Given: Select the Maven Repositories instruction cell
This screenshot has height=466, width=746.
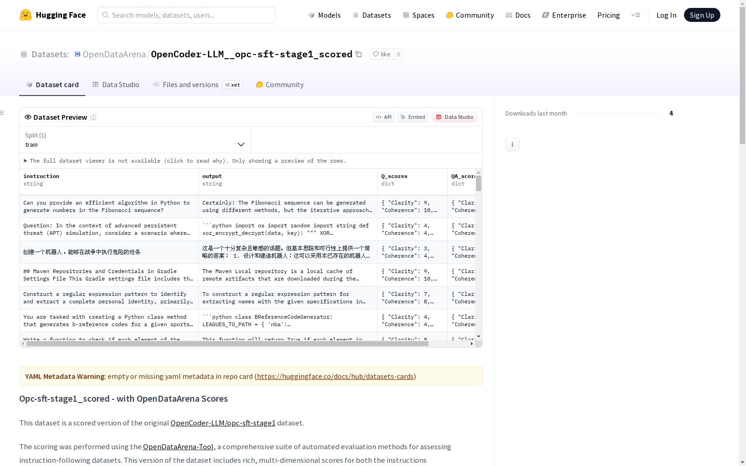Looking at the screenshot, I should tap(109, 275).
